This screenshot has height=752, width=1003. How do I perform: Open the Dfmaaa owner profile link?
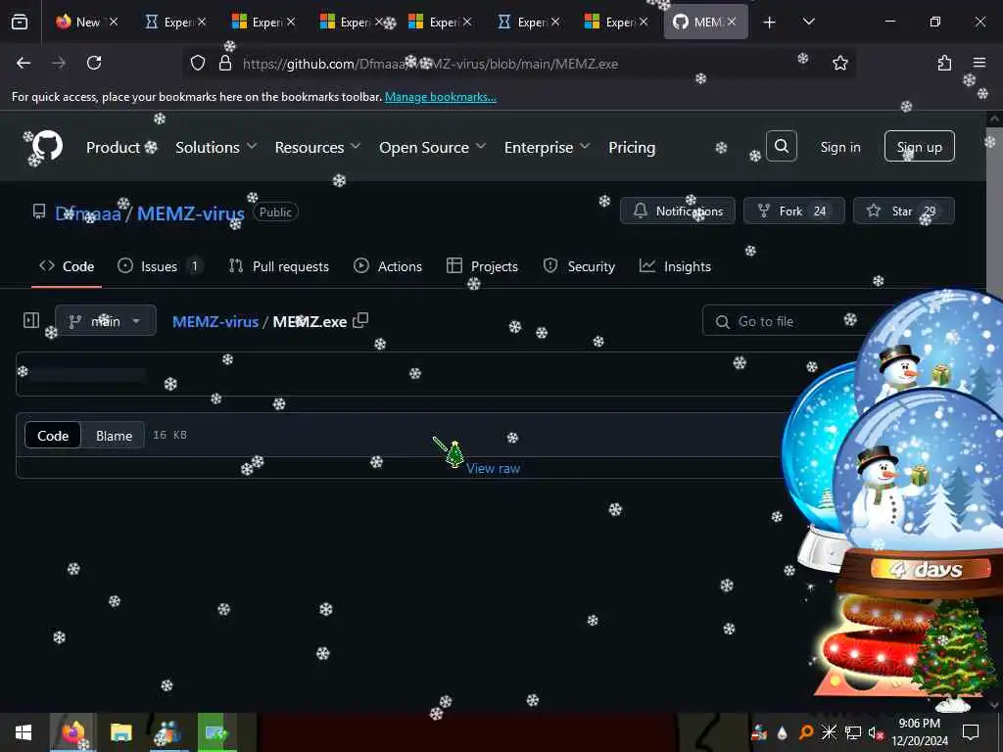point(87,212)
